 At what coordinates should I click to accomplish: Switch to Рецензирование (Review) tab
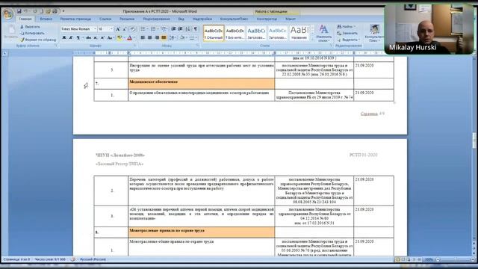click(156, 19)
